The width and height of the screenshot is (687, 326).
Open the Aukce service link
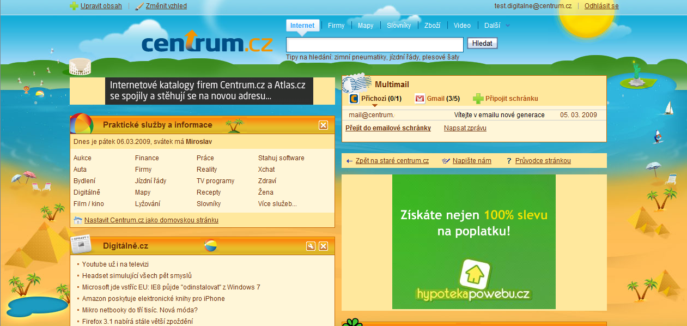(x=82, y=158)
